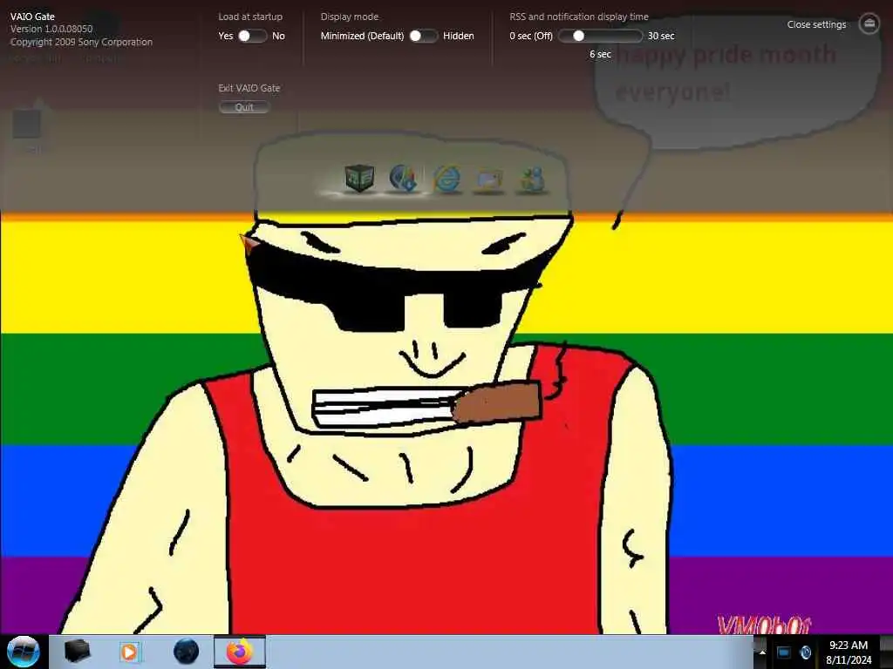The image size is (893, 669).
Task: Open the black box app in the taskbar
Action: [77, 652]
